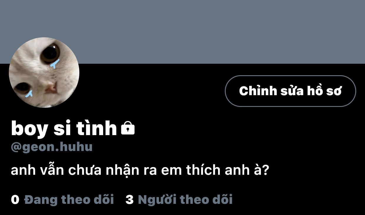Open the "Người theo dõi" followers list

point(185,200)
